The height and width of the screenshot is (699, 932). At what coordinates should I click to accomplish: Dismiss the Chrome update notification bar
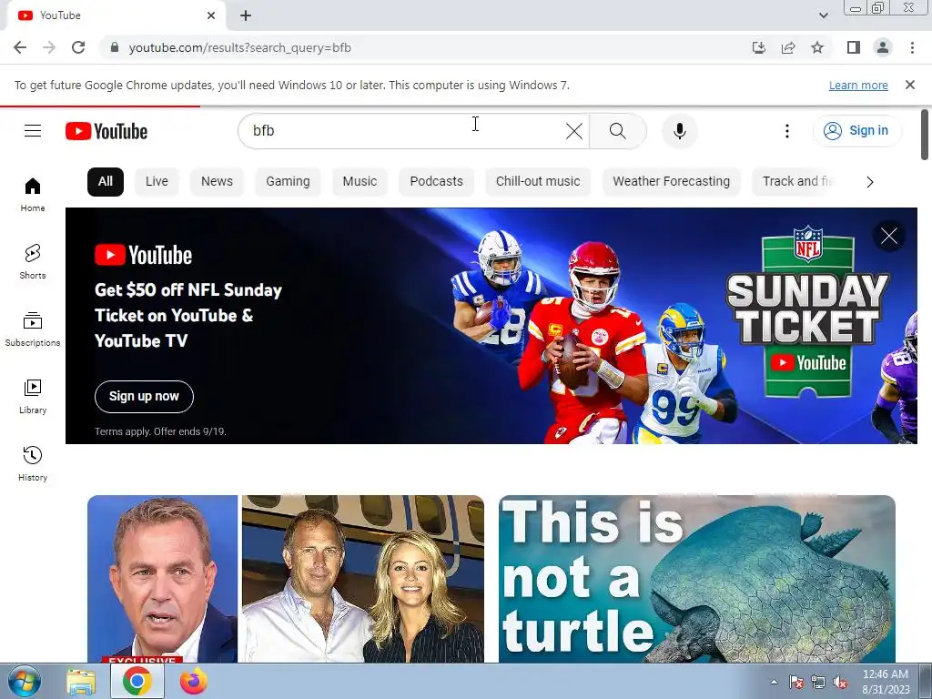coord(910,85)
